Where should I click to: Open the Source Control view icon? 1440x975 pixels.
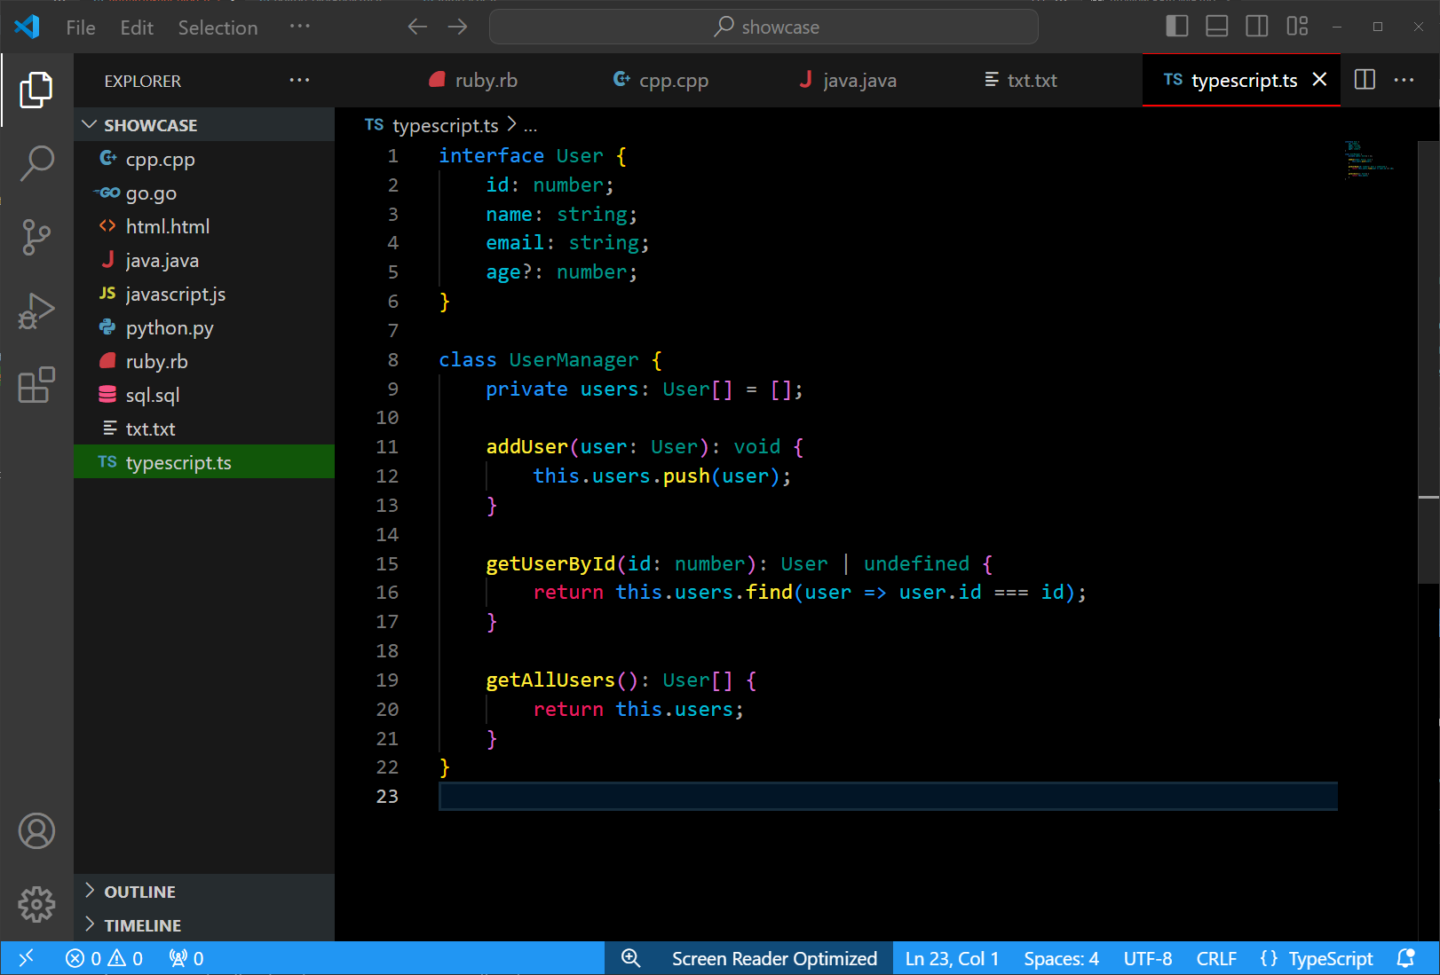click(36, 237)
